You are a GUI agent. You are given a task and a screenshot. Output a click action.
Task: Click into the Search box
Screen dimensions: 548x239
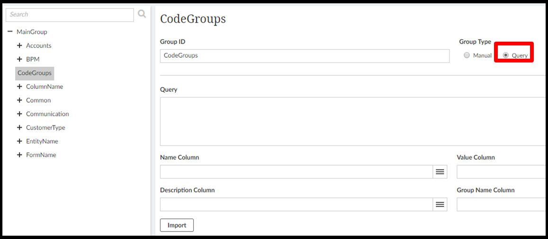click(x=70, y=15)
